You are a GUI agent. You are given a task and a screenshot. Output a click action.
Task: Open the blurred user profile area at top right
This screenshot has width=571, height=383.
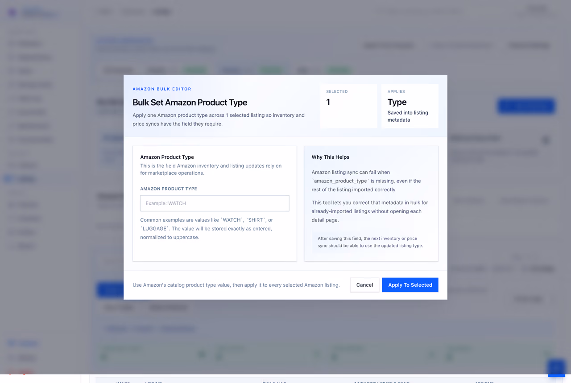[x=537, y=12]
